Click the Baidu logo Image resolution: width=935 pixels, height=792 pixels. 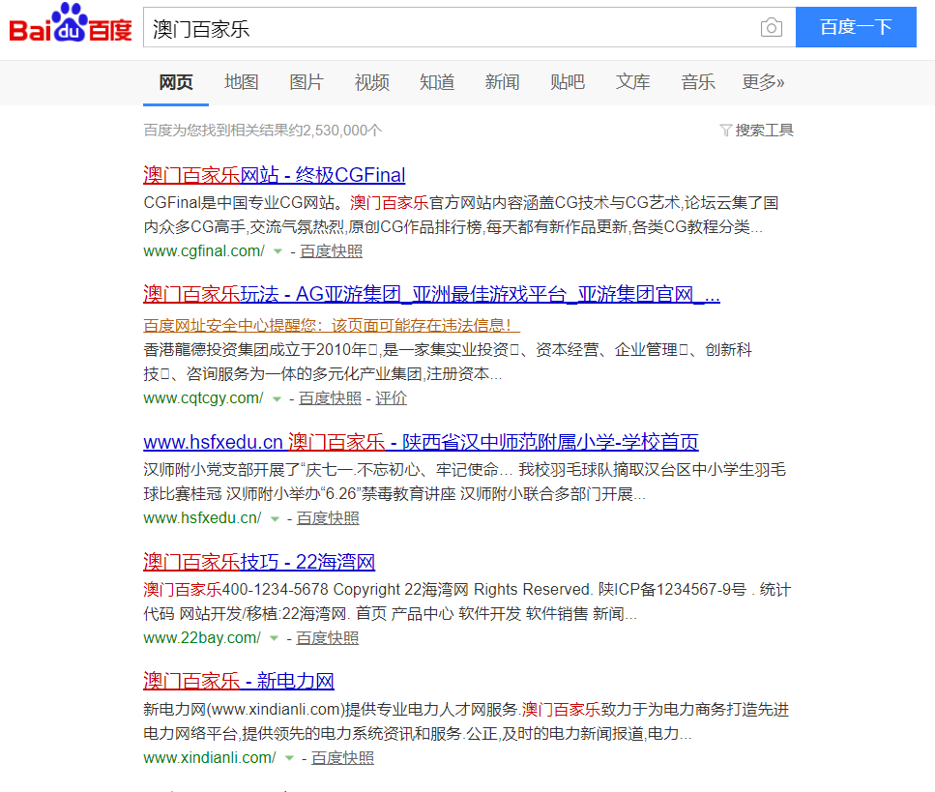pos(70,26)
